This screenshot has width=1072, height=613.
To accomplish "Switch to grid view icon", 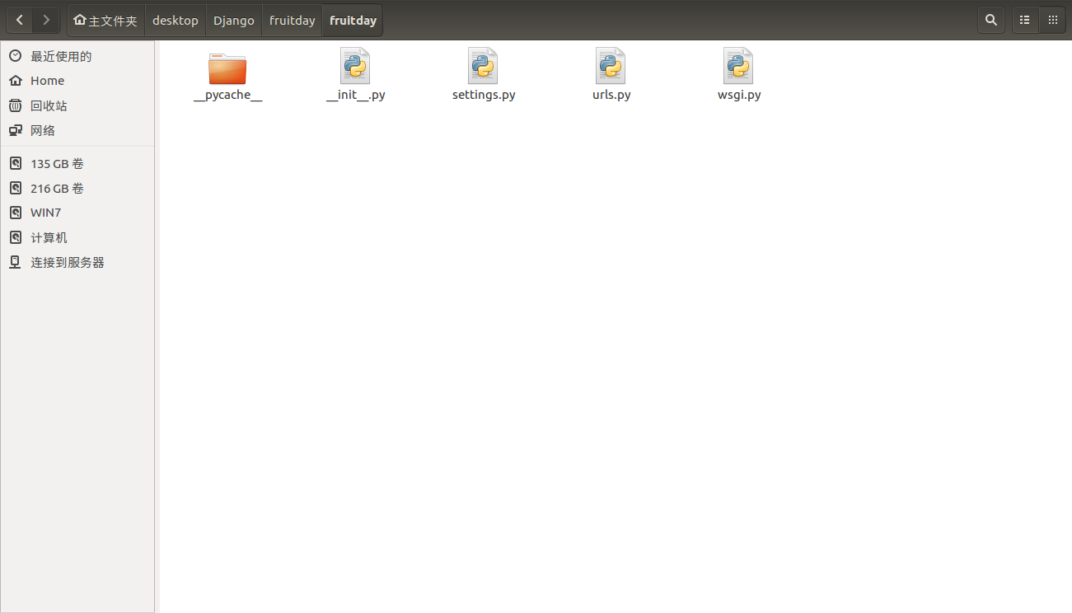I will [x=1052, y=20].
